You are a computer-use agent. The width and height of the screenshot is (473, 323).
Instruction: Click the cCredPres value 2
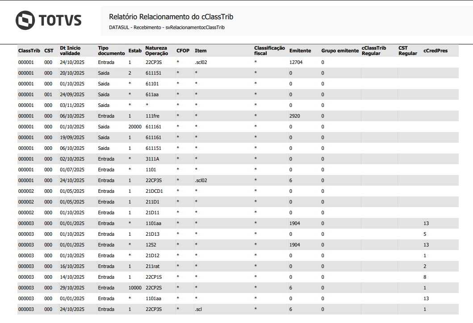click(x=425, y=267)
